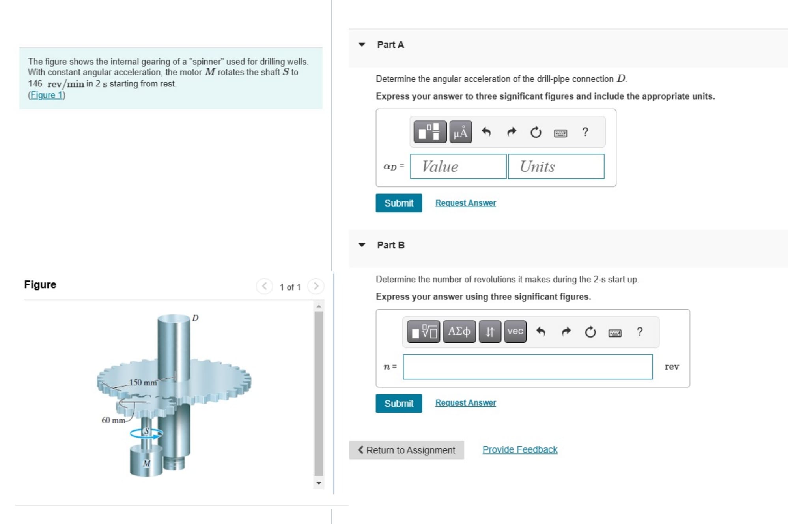788x524 pixels.
Task: Collapse the Part A section
Action: pos(362,45)
